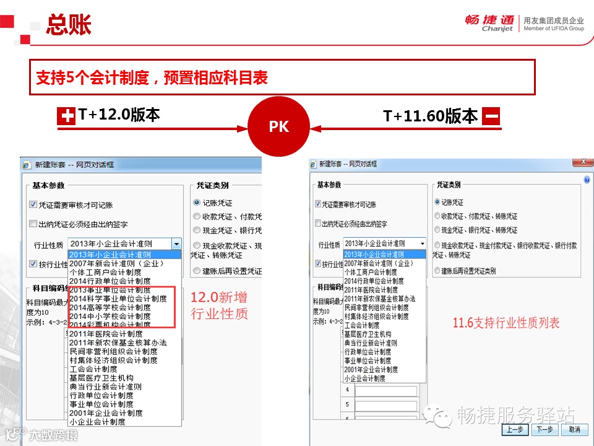The width and height of the screenshot is (594, 446).
Task: Select 记账凭证 radio in right dialog
Action: pos(437,202)
